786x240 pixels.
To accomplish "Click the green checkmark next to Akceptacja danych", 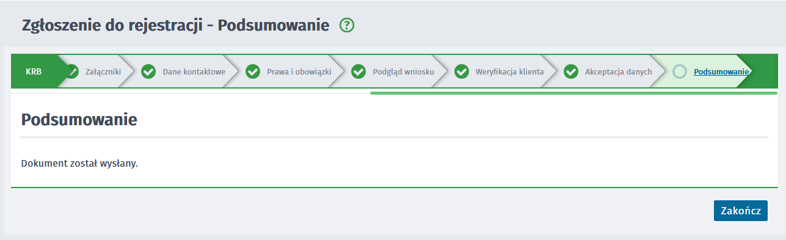I will tap(571, 71).
